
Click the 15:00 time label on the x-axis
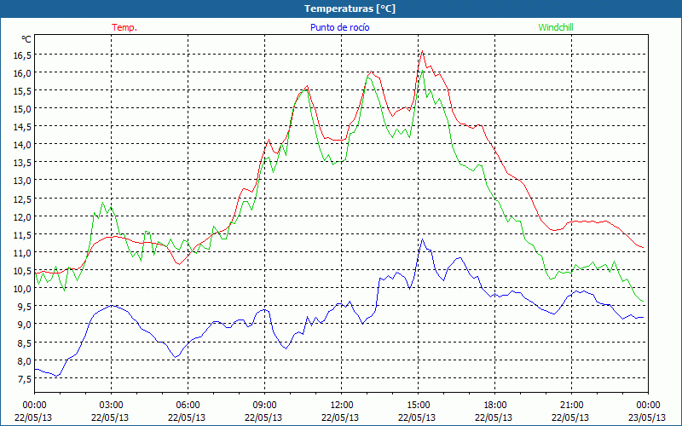point(418,406)
